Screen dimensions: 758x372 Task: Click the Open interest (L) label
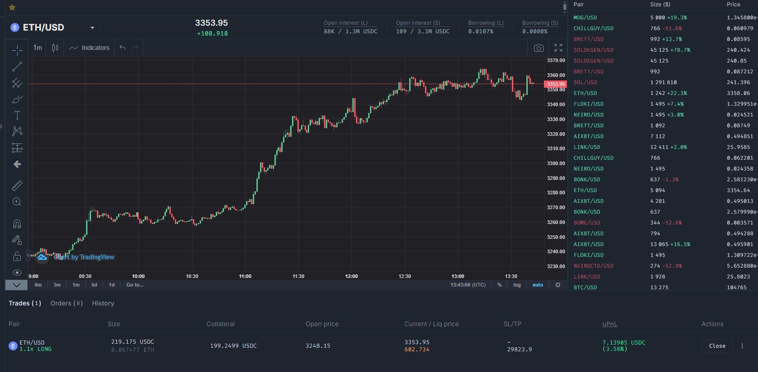click(346, 23)
